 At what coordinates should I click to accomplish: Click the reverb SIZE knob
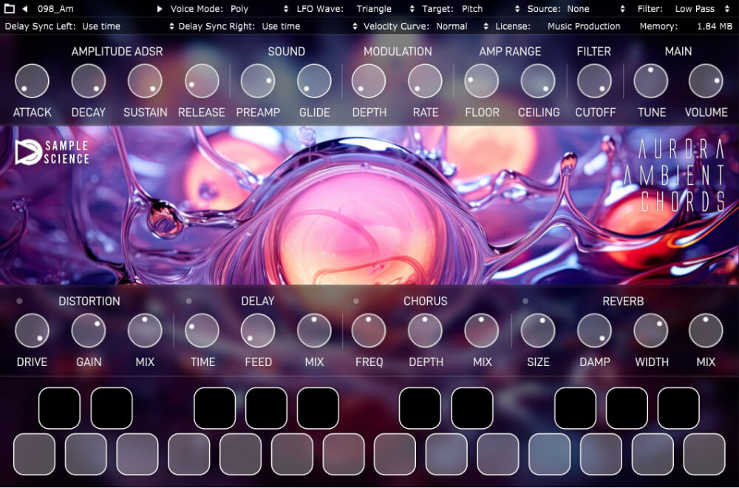click(x=538, y=331)
